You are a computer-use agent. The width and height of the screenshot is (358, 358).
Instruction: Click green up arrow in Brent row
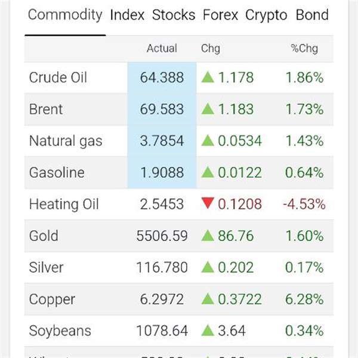(x=208, y=109)
